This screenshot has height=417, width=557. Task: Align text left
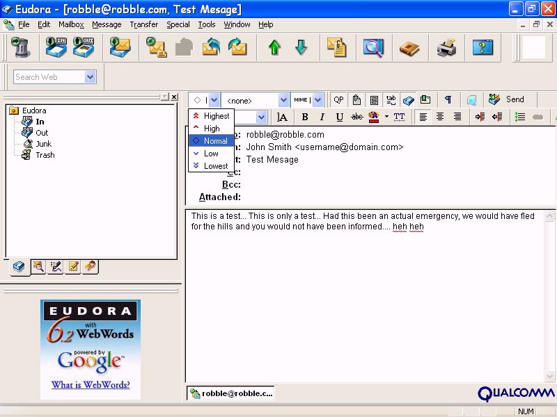click(x=423, y=117)
